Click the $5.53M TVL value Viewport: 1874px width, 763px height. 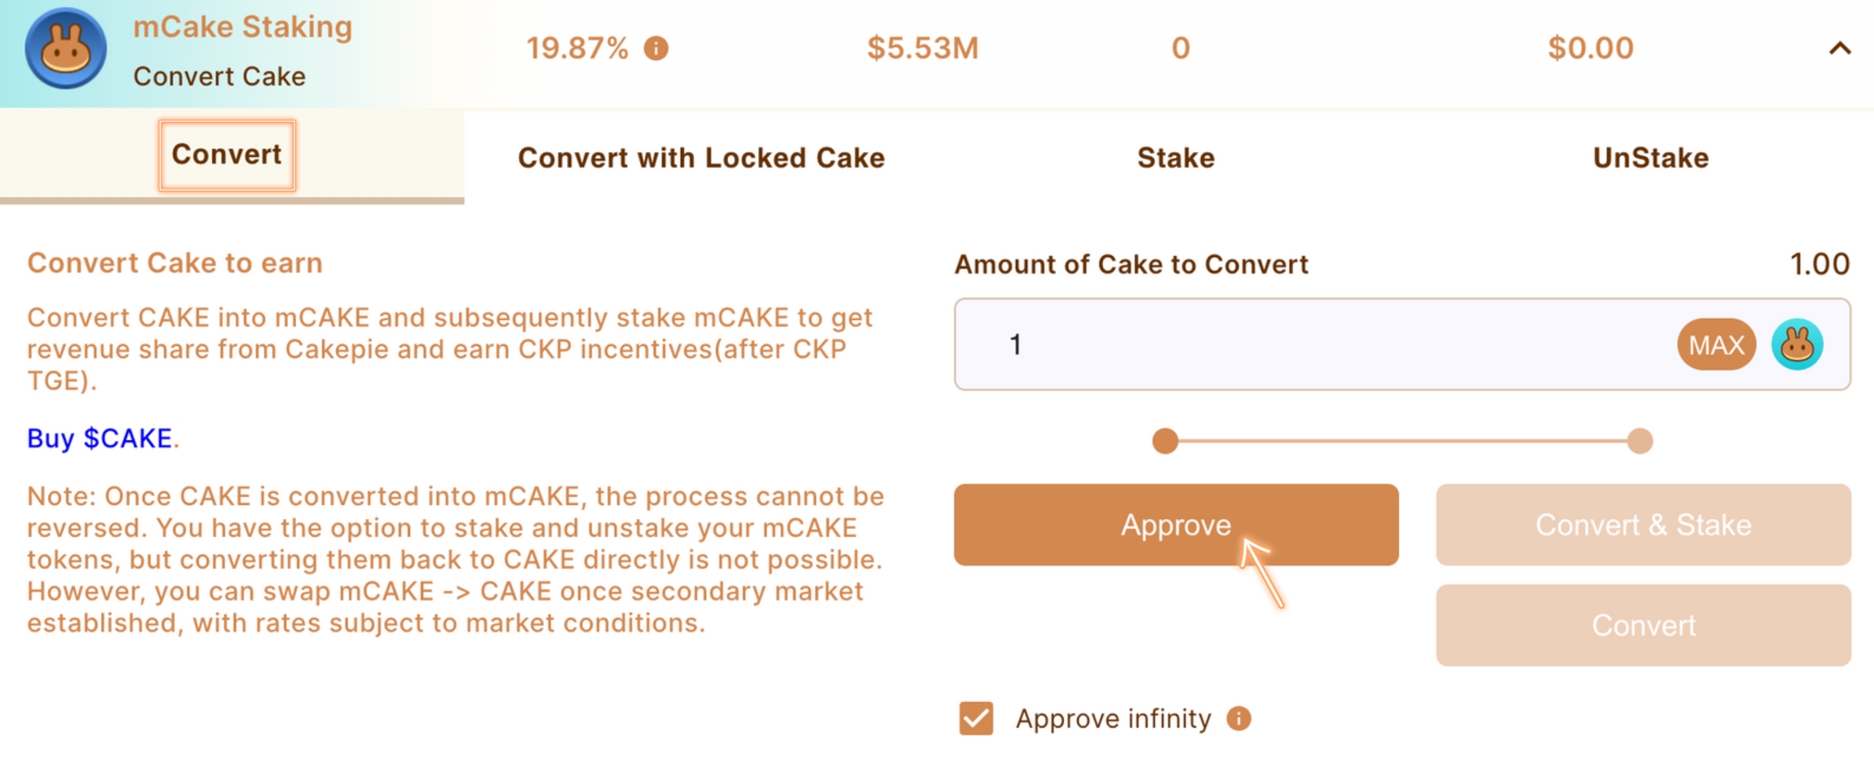(x=922, y=49)
